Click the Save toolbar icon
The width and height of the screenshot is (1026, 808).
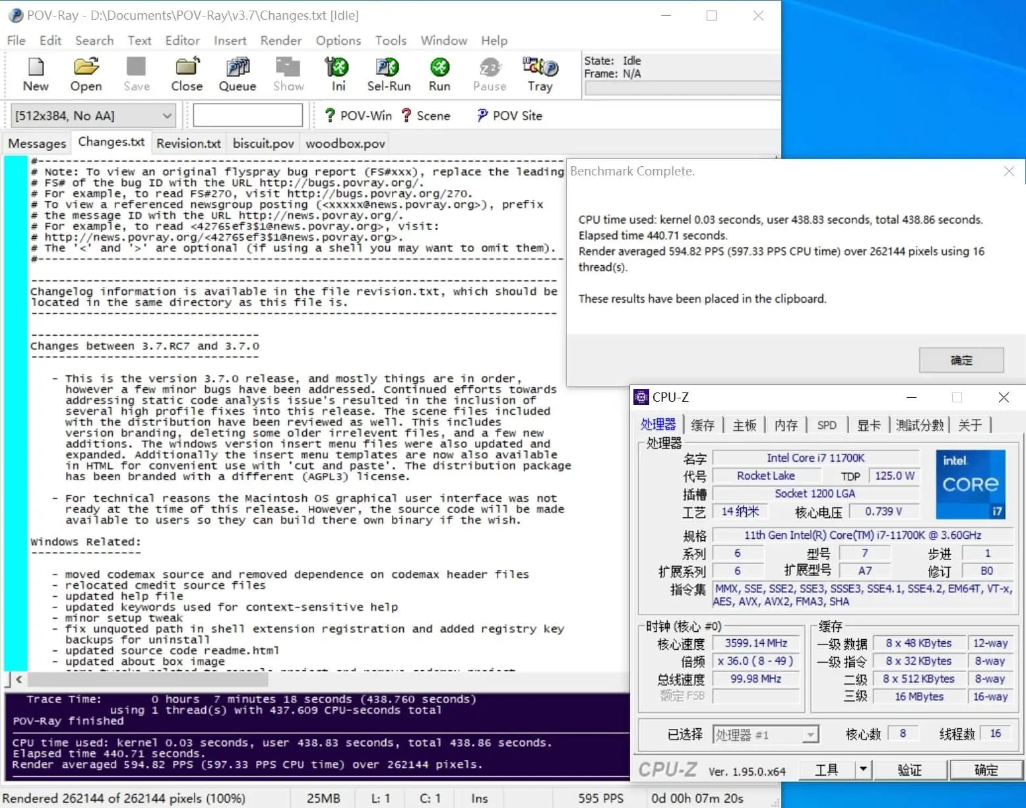point(137,67)
